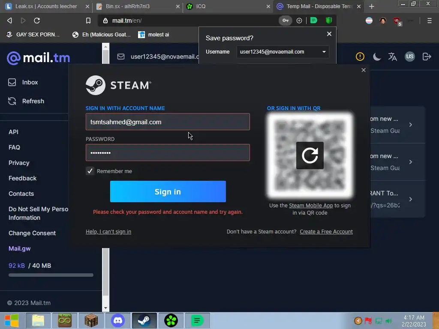The image size is (439, 329).
Task: Open a new browser tab
Action: click(x=372, y=6)
